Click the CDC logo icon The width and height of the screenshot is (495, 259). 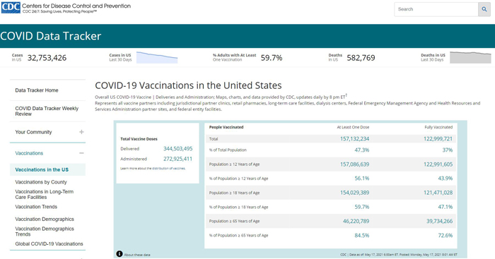11,7
